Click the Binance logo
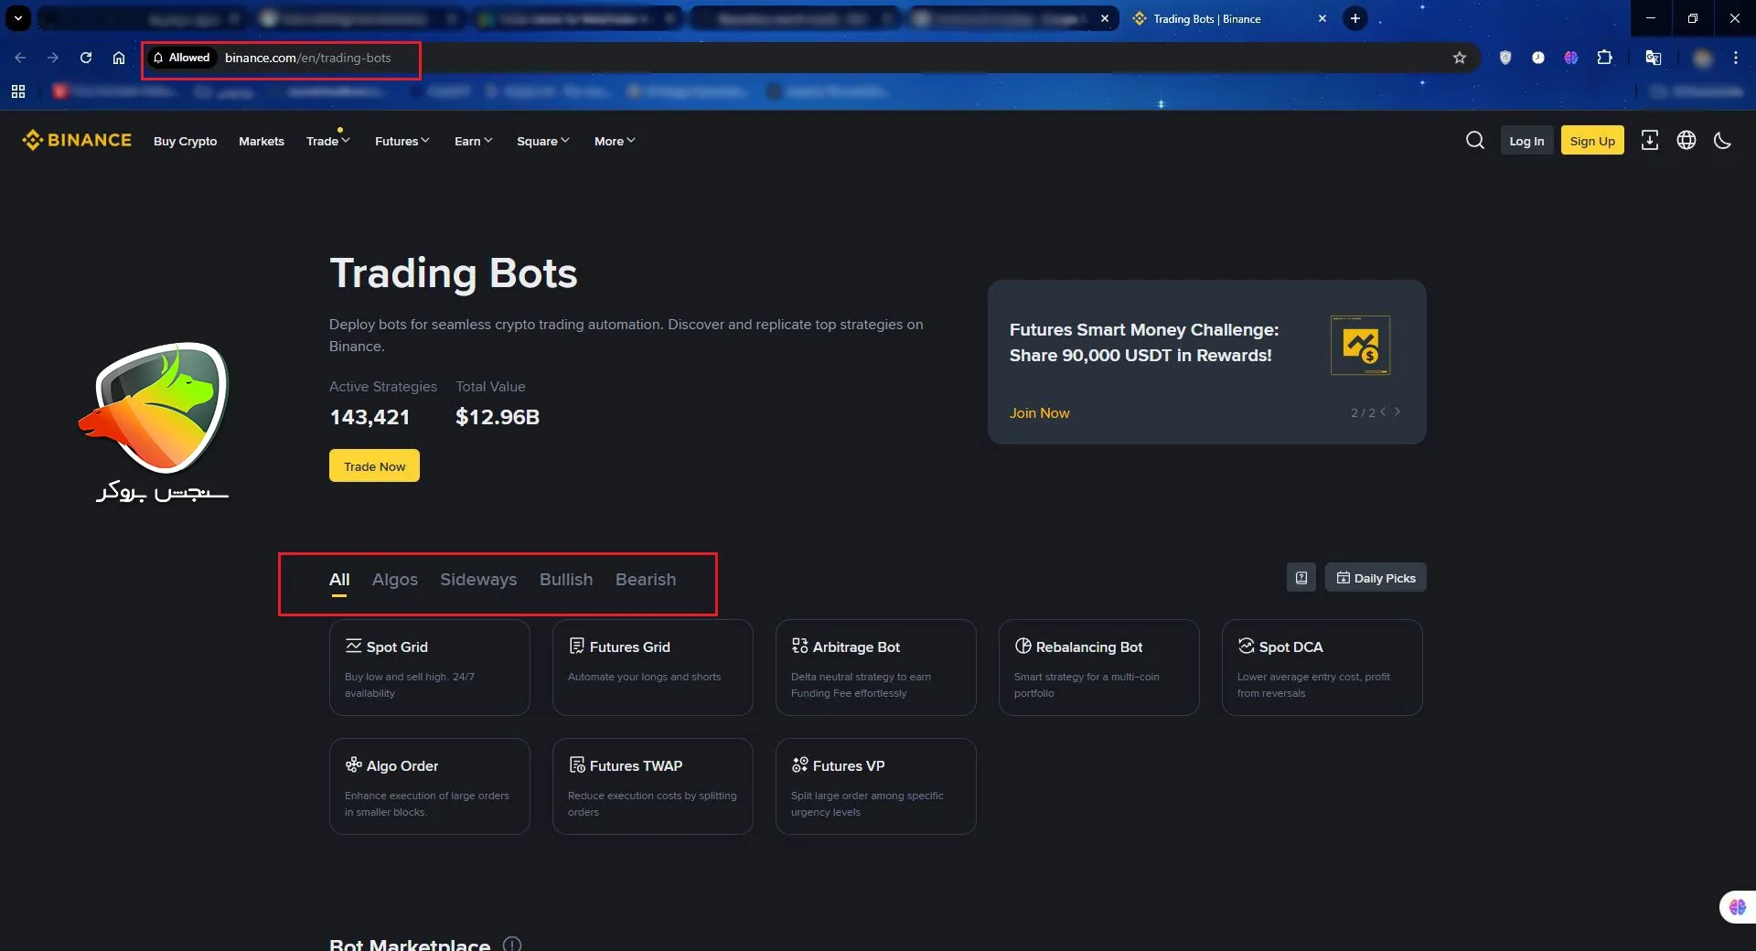The height and width of the screenshot is (951, 1756). tap(77, 140)
